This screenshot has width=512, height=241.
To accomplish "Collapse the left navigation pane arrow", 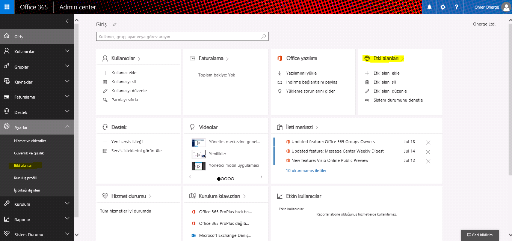I will tap(67, 21).
